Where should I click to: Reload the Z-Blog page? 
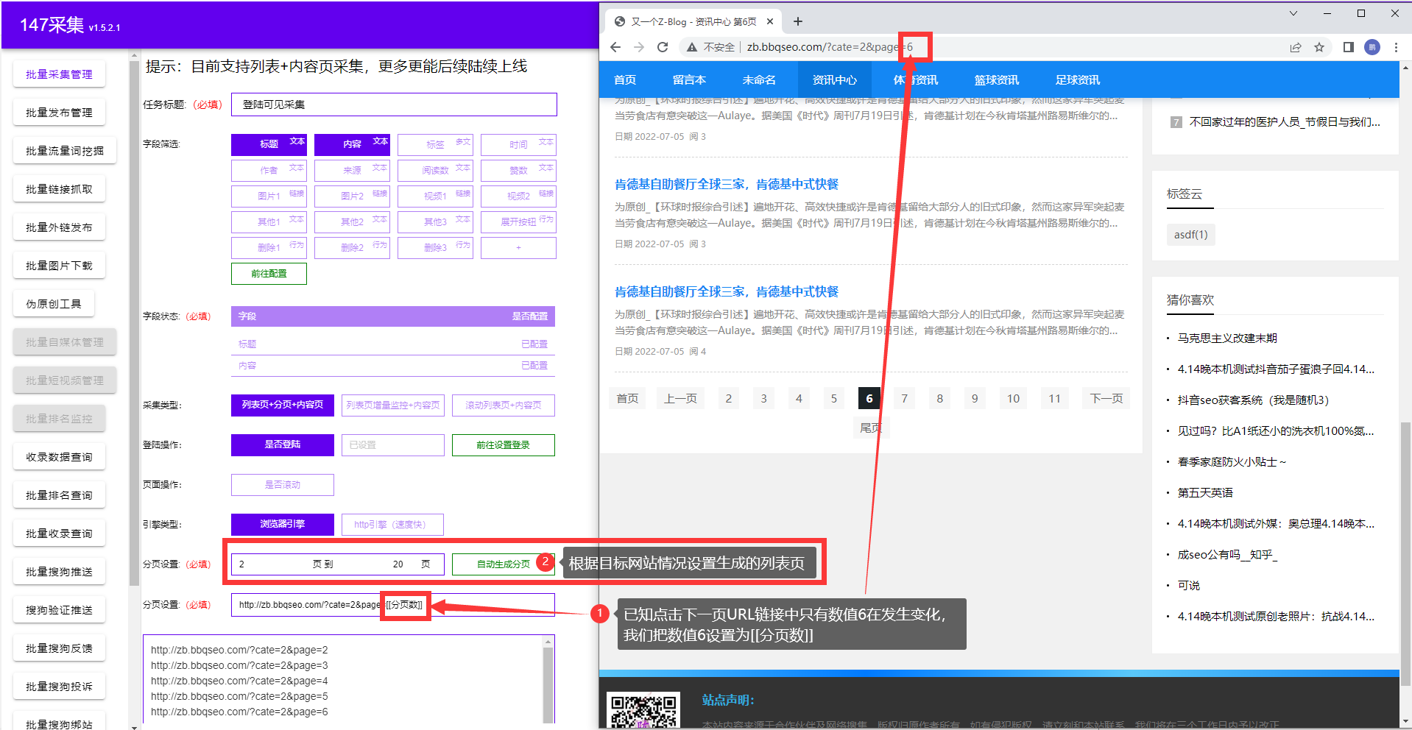[663, 47]
